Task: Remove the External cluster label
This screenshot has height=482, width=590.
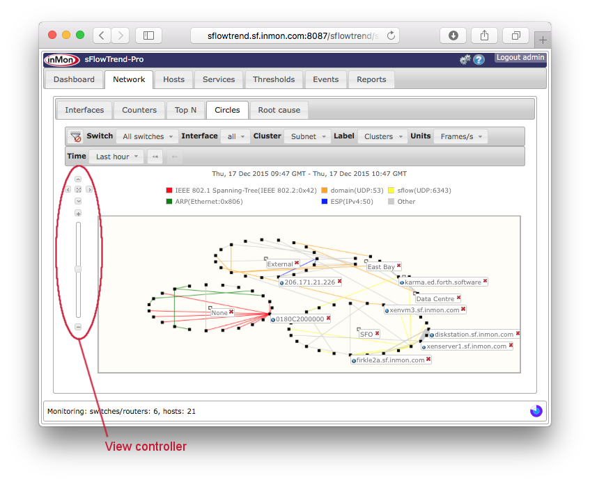Action: [x=297, y=263]
